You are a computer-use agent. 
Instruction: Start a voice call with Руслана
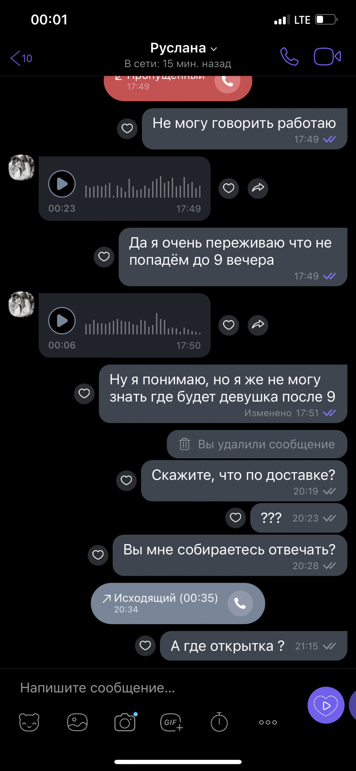[x=289, y=56]
